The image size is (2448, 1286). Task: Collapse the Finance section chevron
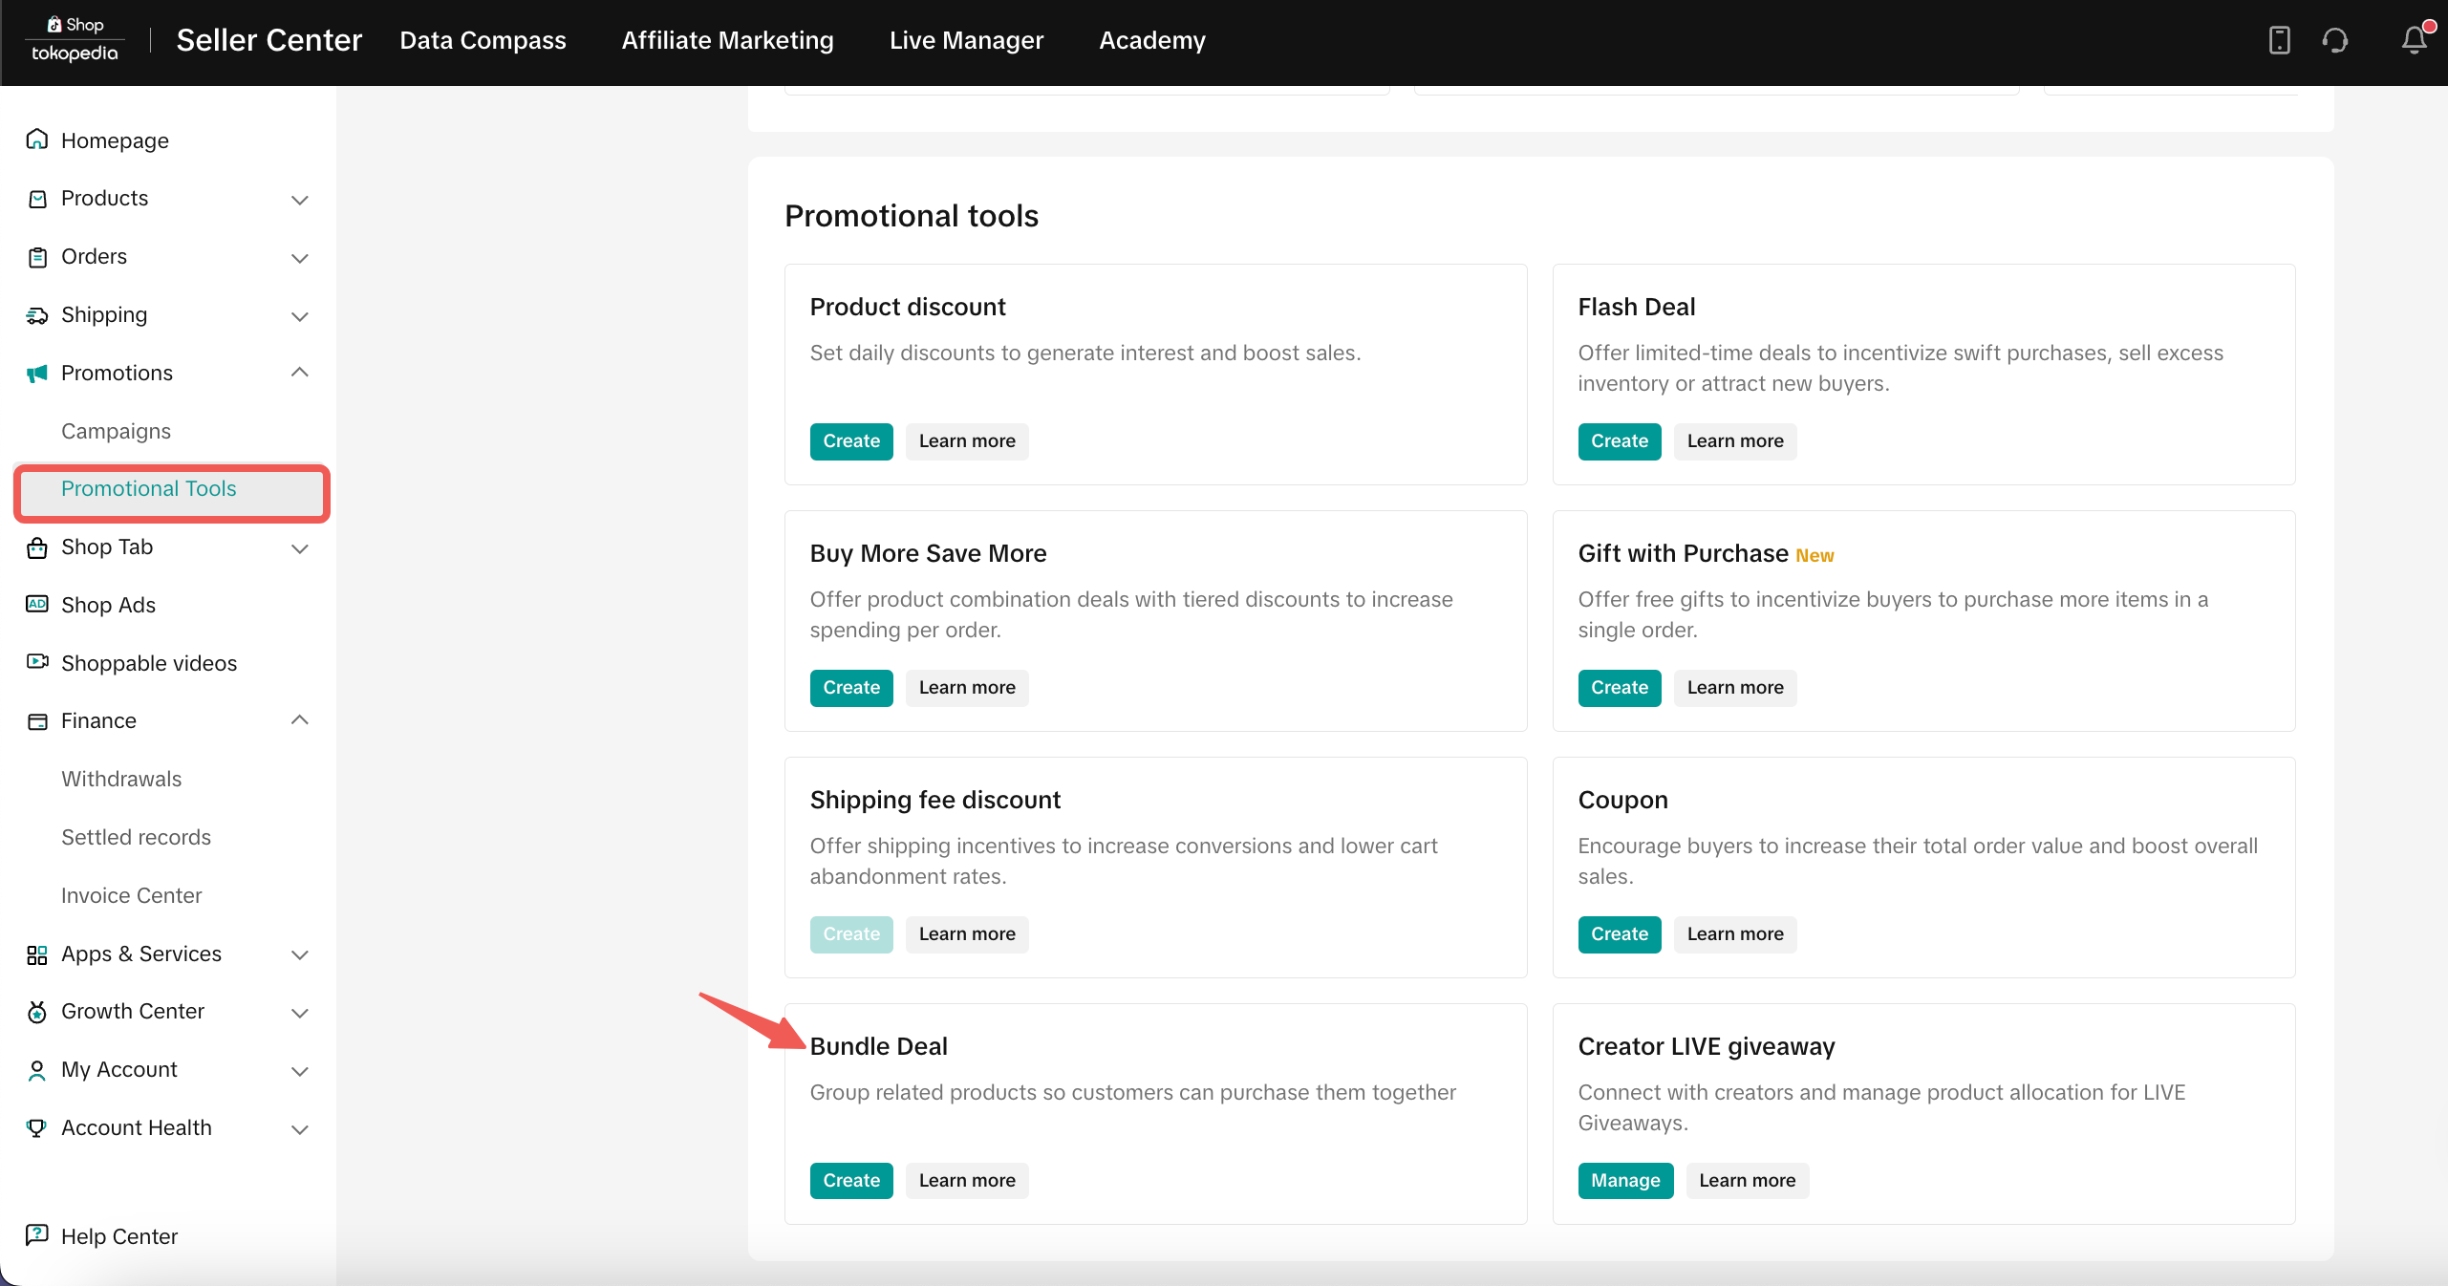tap(299, 720)
